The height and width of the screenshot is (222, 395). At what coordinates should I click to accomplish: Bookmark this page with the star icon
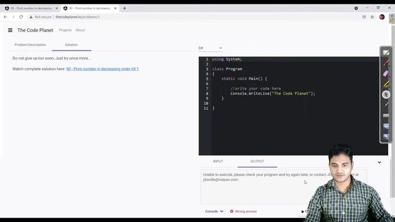(x=372, y=17)
